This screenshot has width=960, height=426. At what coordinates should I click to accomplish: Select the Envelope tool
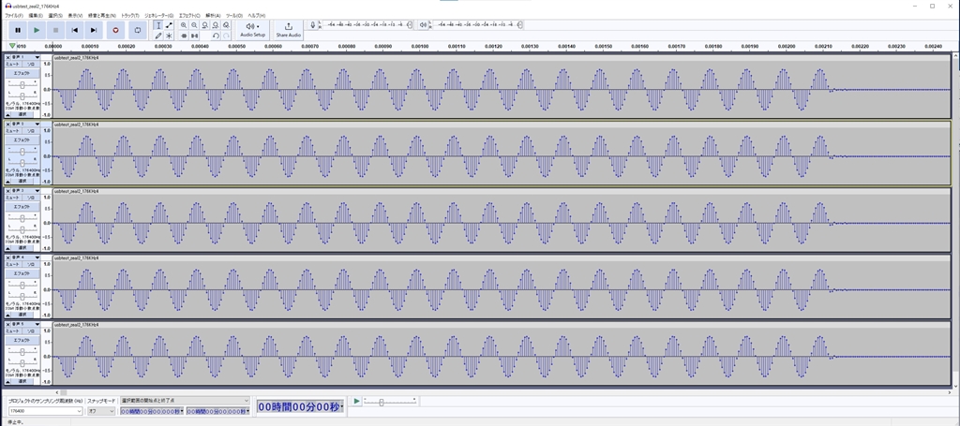coord(169,25)
